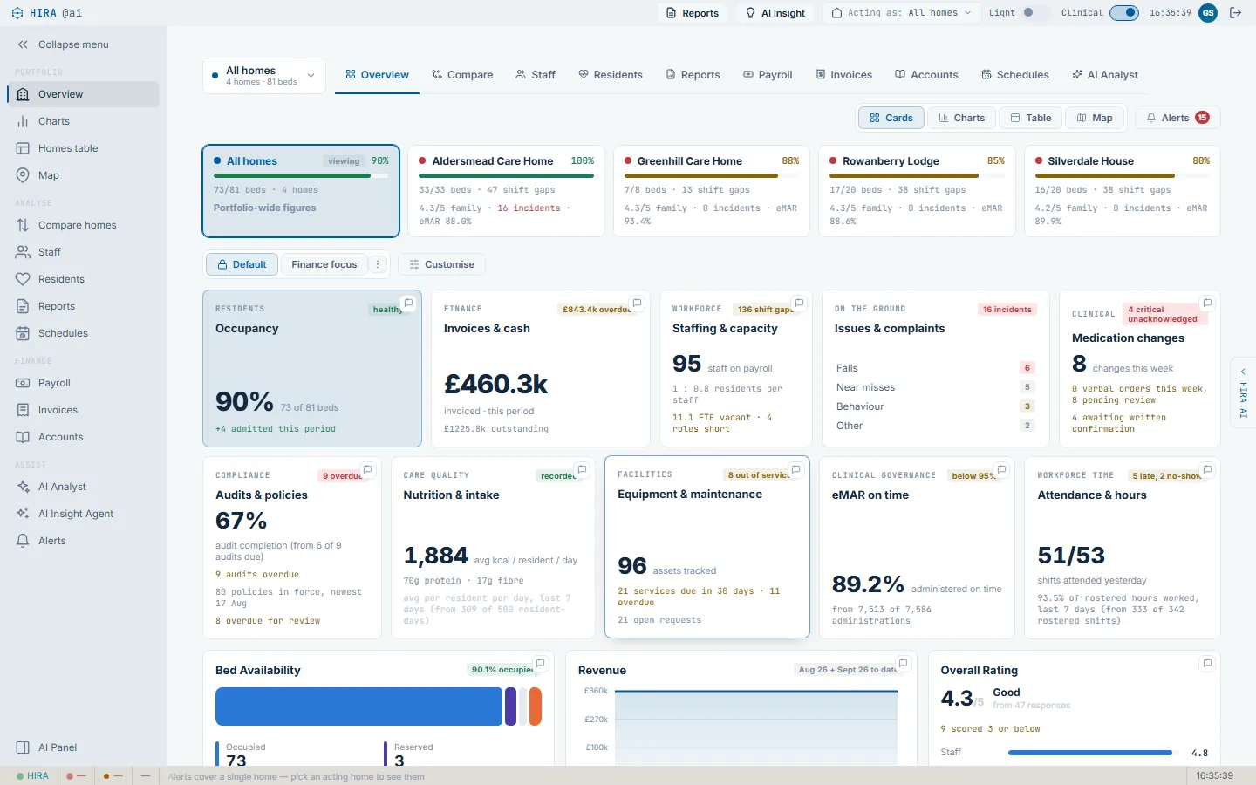
Task: Open Charts in sidebar
Action: point(83,121)
